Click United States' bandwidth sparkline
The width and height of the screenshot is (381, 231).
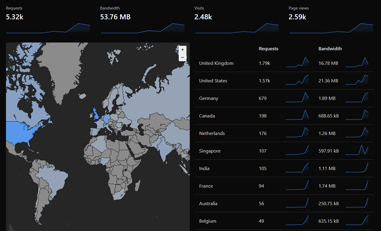pyautogui.click(x=357, y=80)
